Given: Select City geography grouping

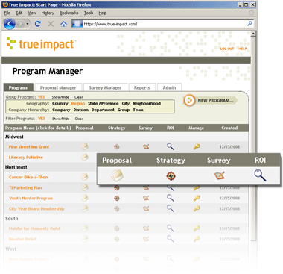Looking at the screenshot, I should click(126, 103).
